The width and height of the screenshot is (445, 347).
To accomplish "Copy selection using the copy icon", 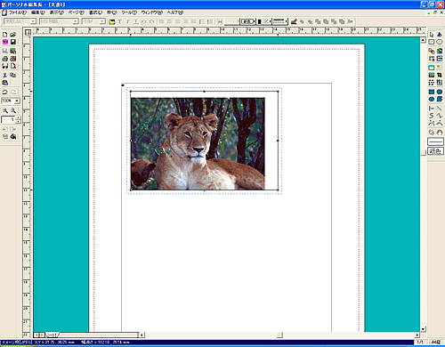I will 12,76.
